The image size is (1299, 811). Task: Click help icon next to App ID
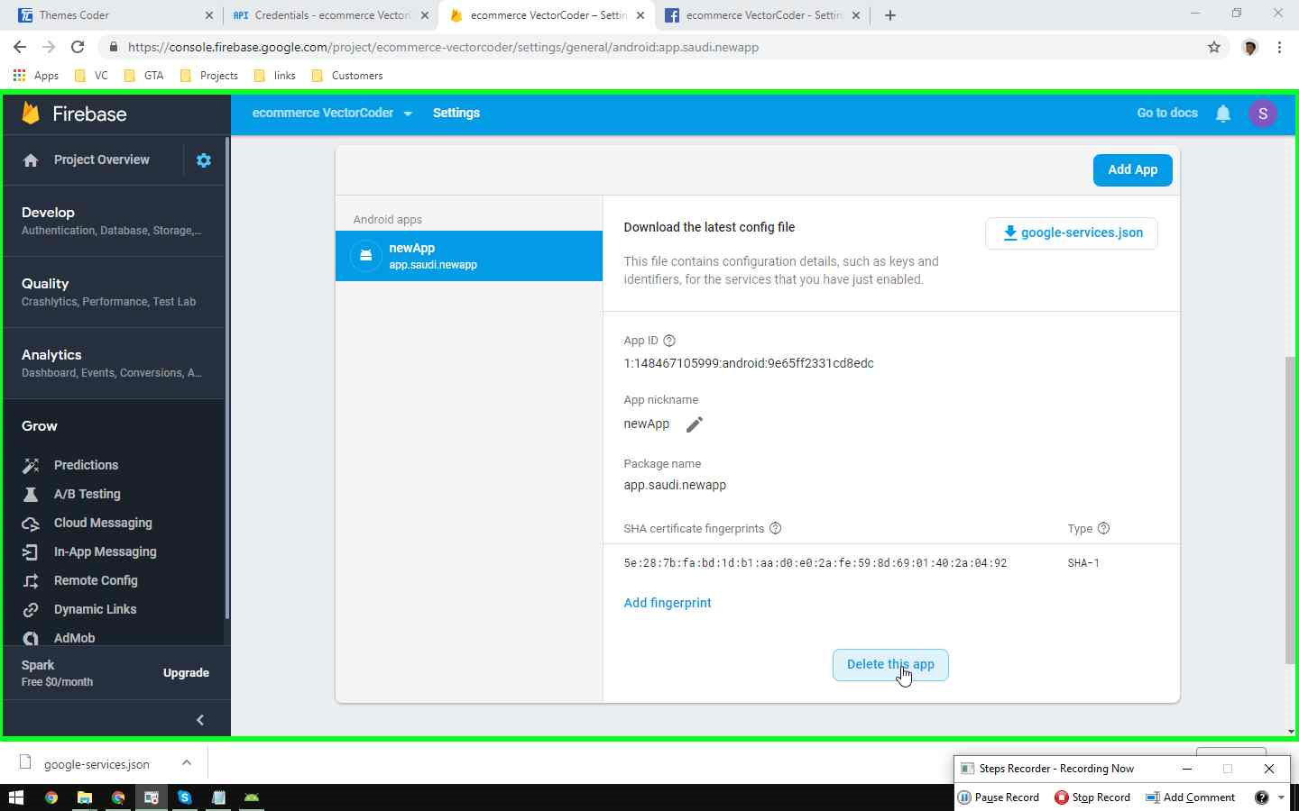(x=669, y=341)
